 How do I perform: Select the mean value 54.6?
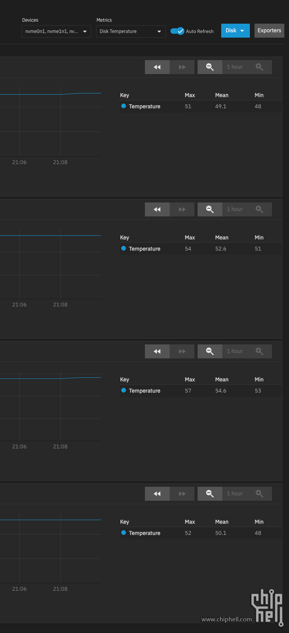click(221, 391)
